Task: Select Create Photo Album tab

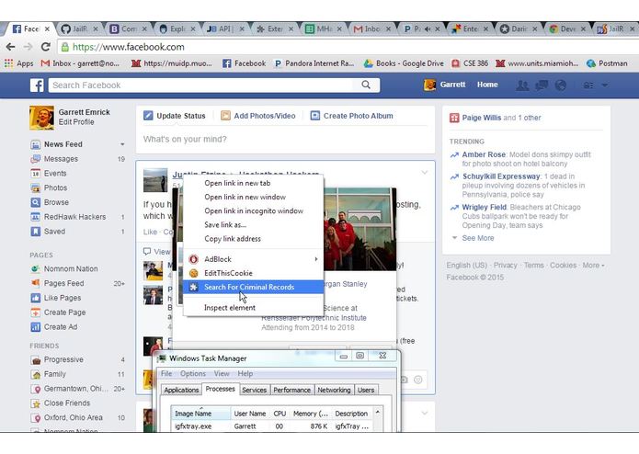Action: (x=352, y=116)
